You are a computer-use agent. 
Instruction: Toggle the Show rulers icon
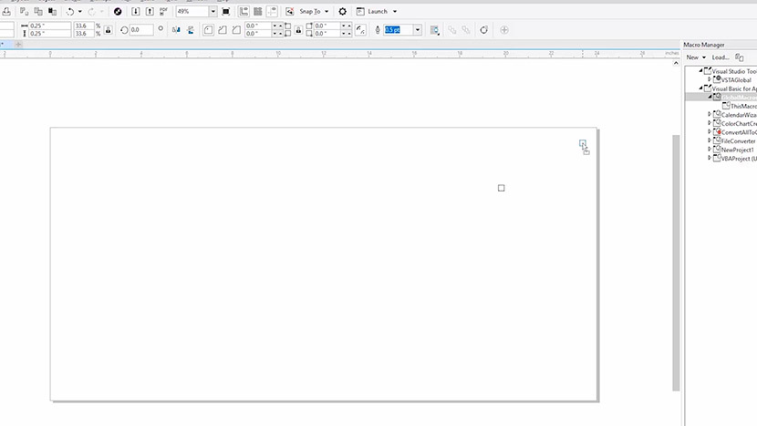[x=244, y=12]
